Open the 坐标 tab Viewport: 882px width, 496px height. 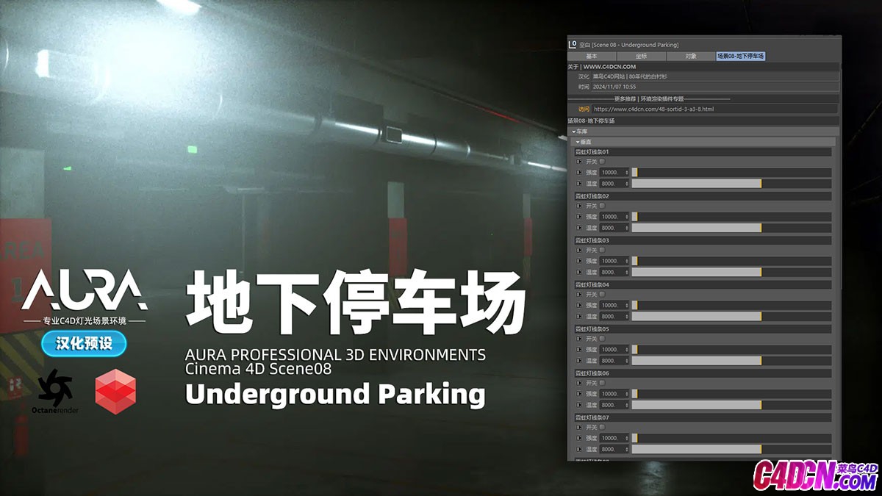tap(642, 56)
